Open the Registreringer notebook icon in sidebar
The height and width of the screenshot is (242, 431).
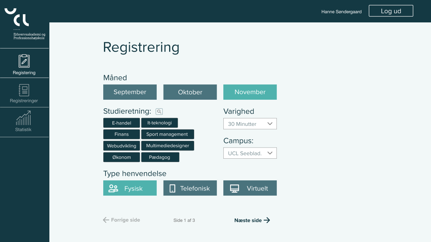[x=24, y=90]
